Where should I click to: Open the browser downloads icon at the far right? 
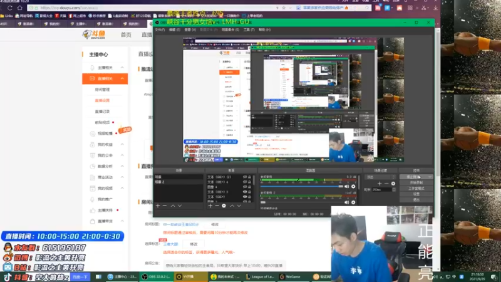pos(435,8)
